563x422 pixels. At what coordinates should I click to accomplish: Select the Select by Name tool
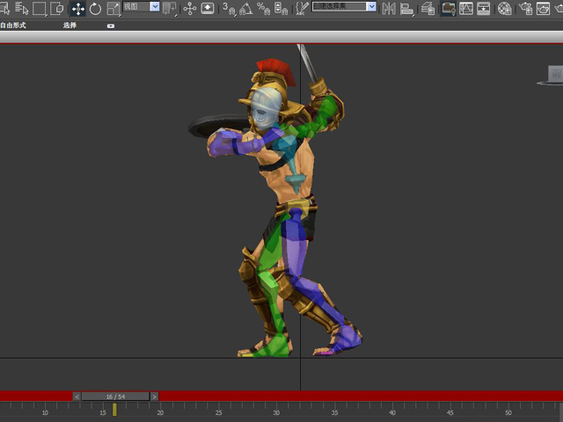click(22, 8)
